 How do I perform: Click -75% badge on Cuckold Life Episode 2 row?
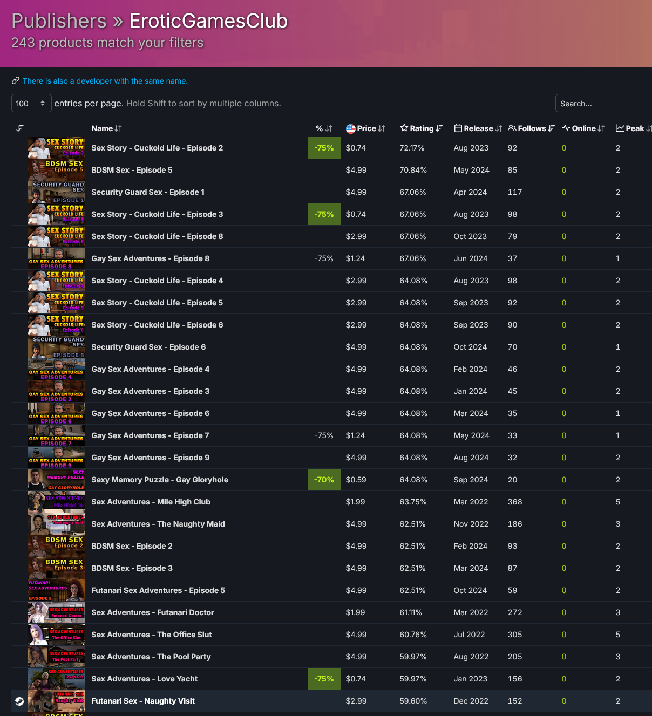pyautogui.click(x=324, y=148)
